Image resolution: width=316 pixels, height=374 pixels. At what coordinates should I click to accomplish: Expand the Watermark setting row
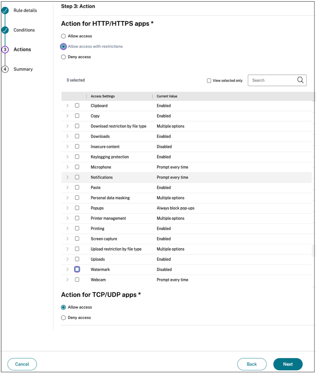pos(67,270)
